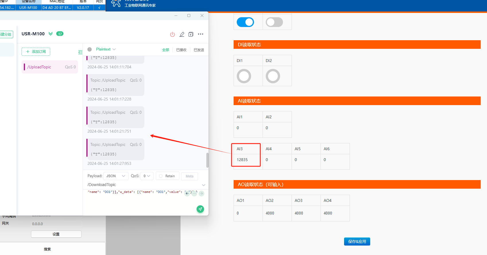This screenshot has width=487, height=255.
Task: Select the Retain radio option
Action: click(167, 176)
